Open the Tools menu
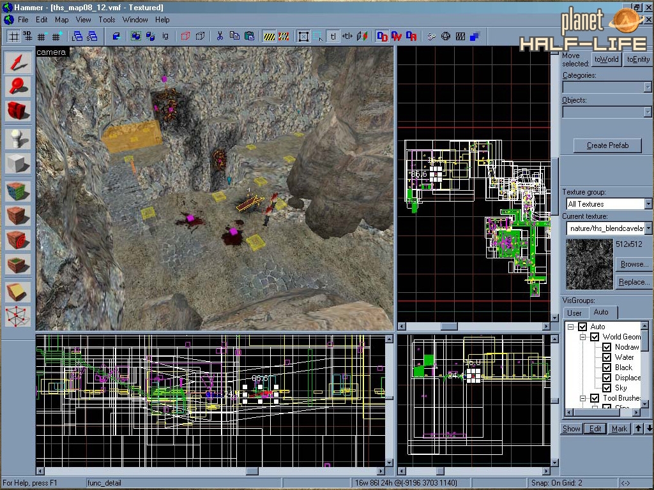 pyautogui.click(x=107, y=20)
